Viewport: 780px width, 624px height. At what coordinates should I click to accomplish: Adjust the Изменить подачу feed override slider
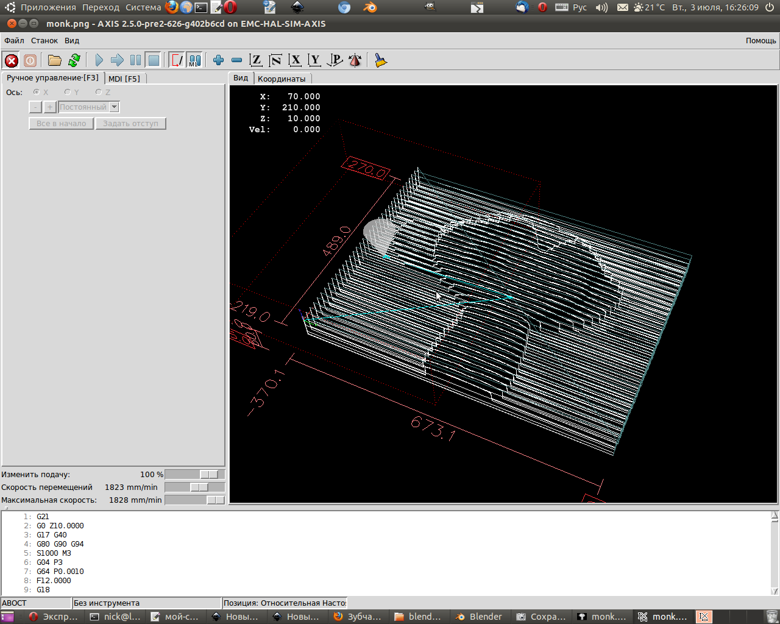click(208, 475)
